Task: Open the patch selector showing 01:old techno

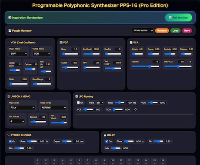Action: [143, 30]
